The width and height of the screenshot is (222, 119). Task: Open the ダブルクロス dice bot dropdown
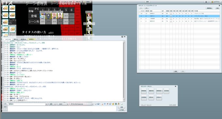[x=81, y=104]
